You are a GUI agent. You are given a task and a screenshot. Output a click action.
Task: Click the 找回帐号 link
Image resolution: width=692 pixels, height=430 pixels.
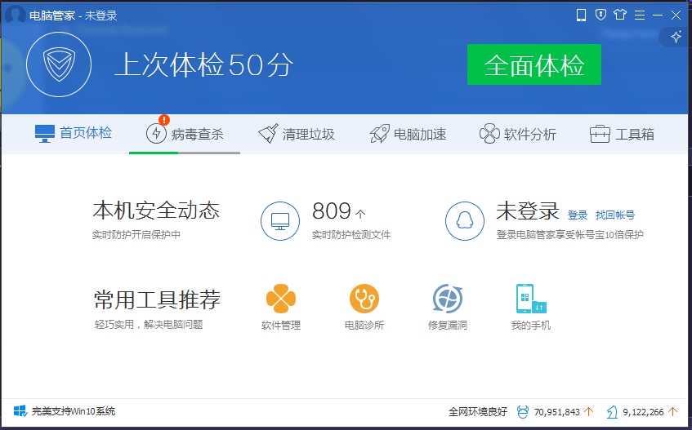pyautogui.click(x=615, y=215)
